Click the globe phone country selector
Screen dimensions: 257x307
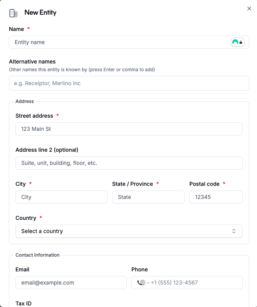click(x=143, y=283)
